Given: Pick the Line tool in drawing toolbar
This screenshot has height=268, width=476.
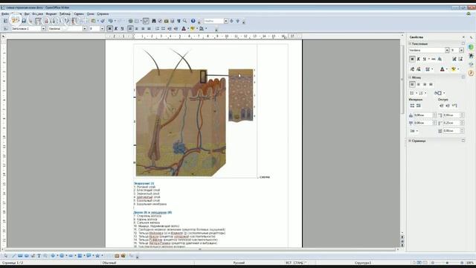Looking at the screenshot, I should pos(13,256).
